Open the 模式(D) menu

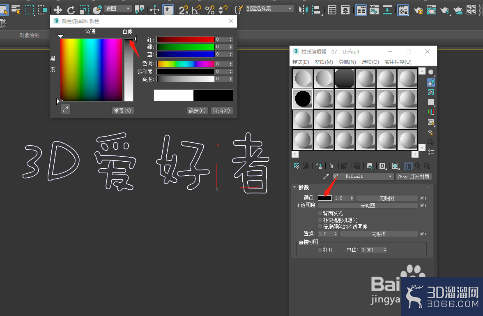click(x=301, y=62)
